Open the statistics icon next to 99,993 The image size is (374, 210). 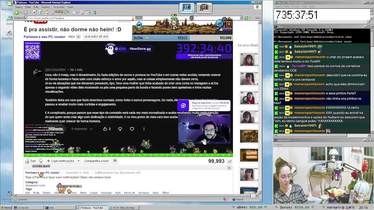(x=230, y=161)
